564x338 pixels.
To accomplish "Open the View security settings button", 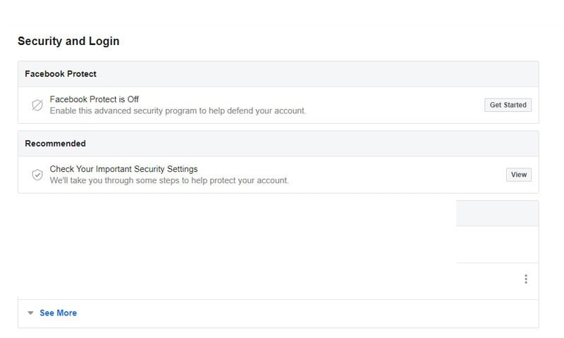I will (518, 175).
